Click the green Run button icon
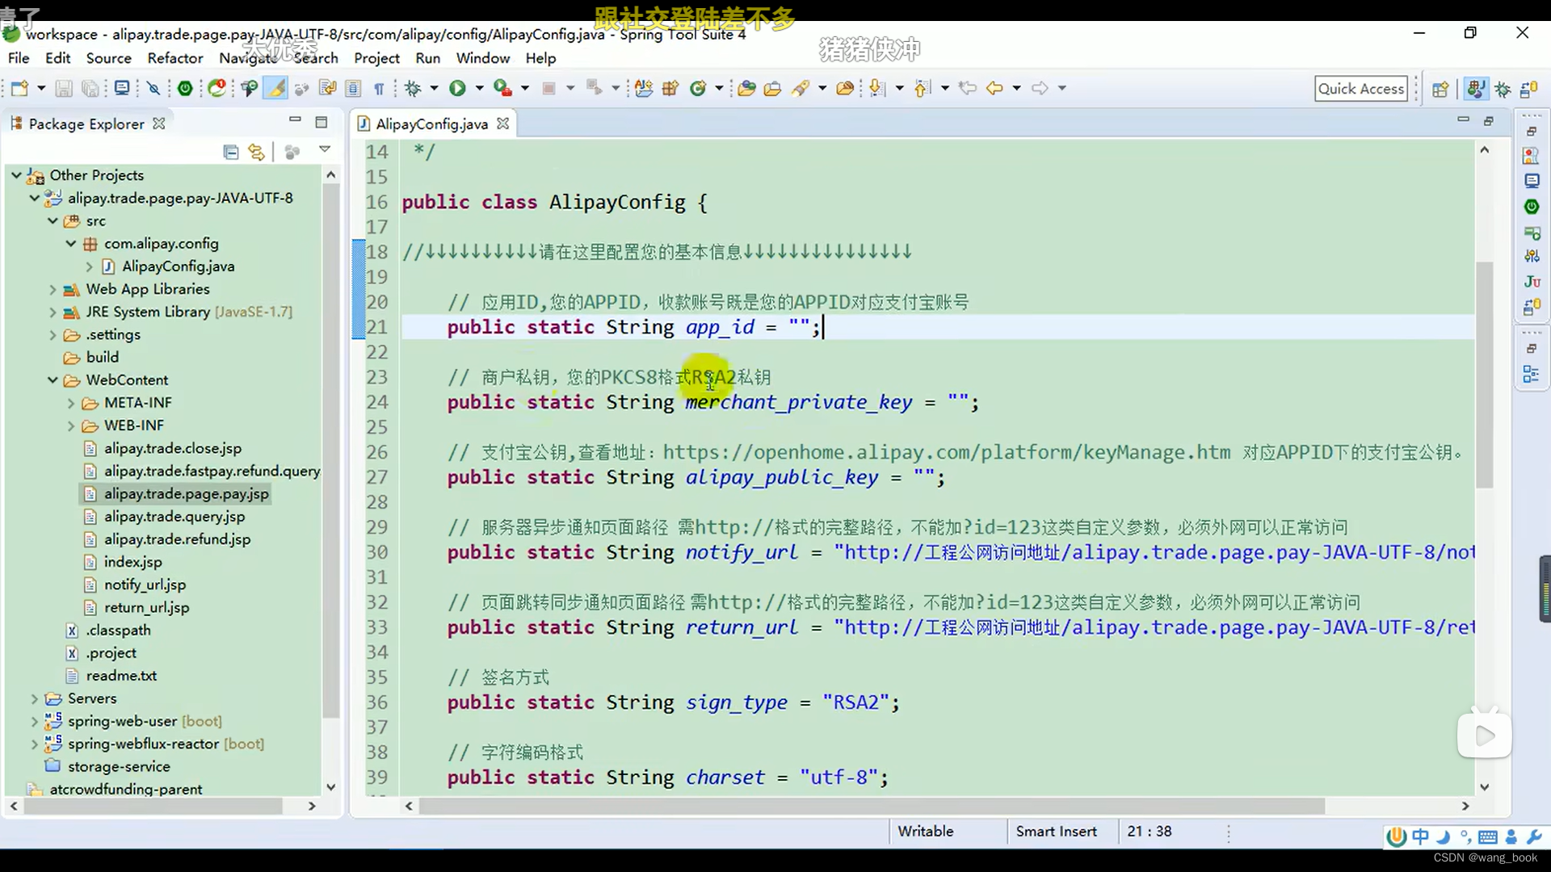The width and height of the screenshot is (1551, 872). [x=457, y=88]
